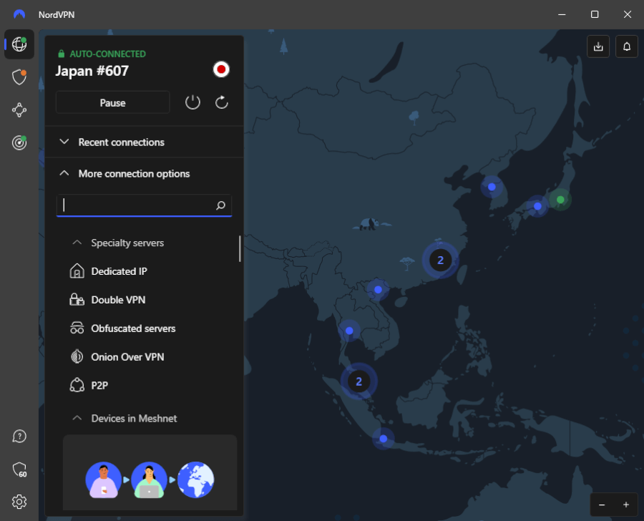Open Dark Web Monitor radar icon
Screen dimensions: 644x521
pyautogui.click(x=19, y=142)
